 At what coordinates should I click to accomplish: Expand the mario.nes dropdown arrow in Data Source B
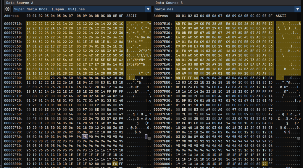tap(297, 9)
